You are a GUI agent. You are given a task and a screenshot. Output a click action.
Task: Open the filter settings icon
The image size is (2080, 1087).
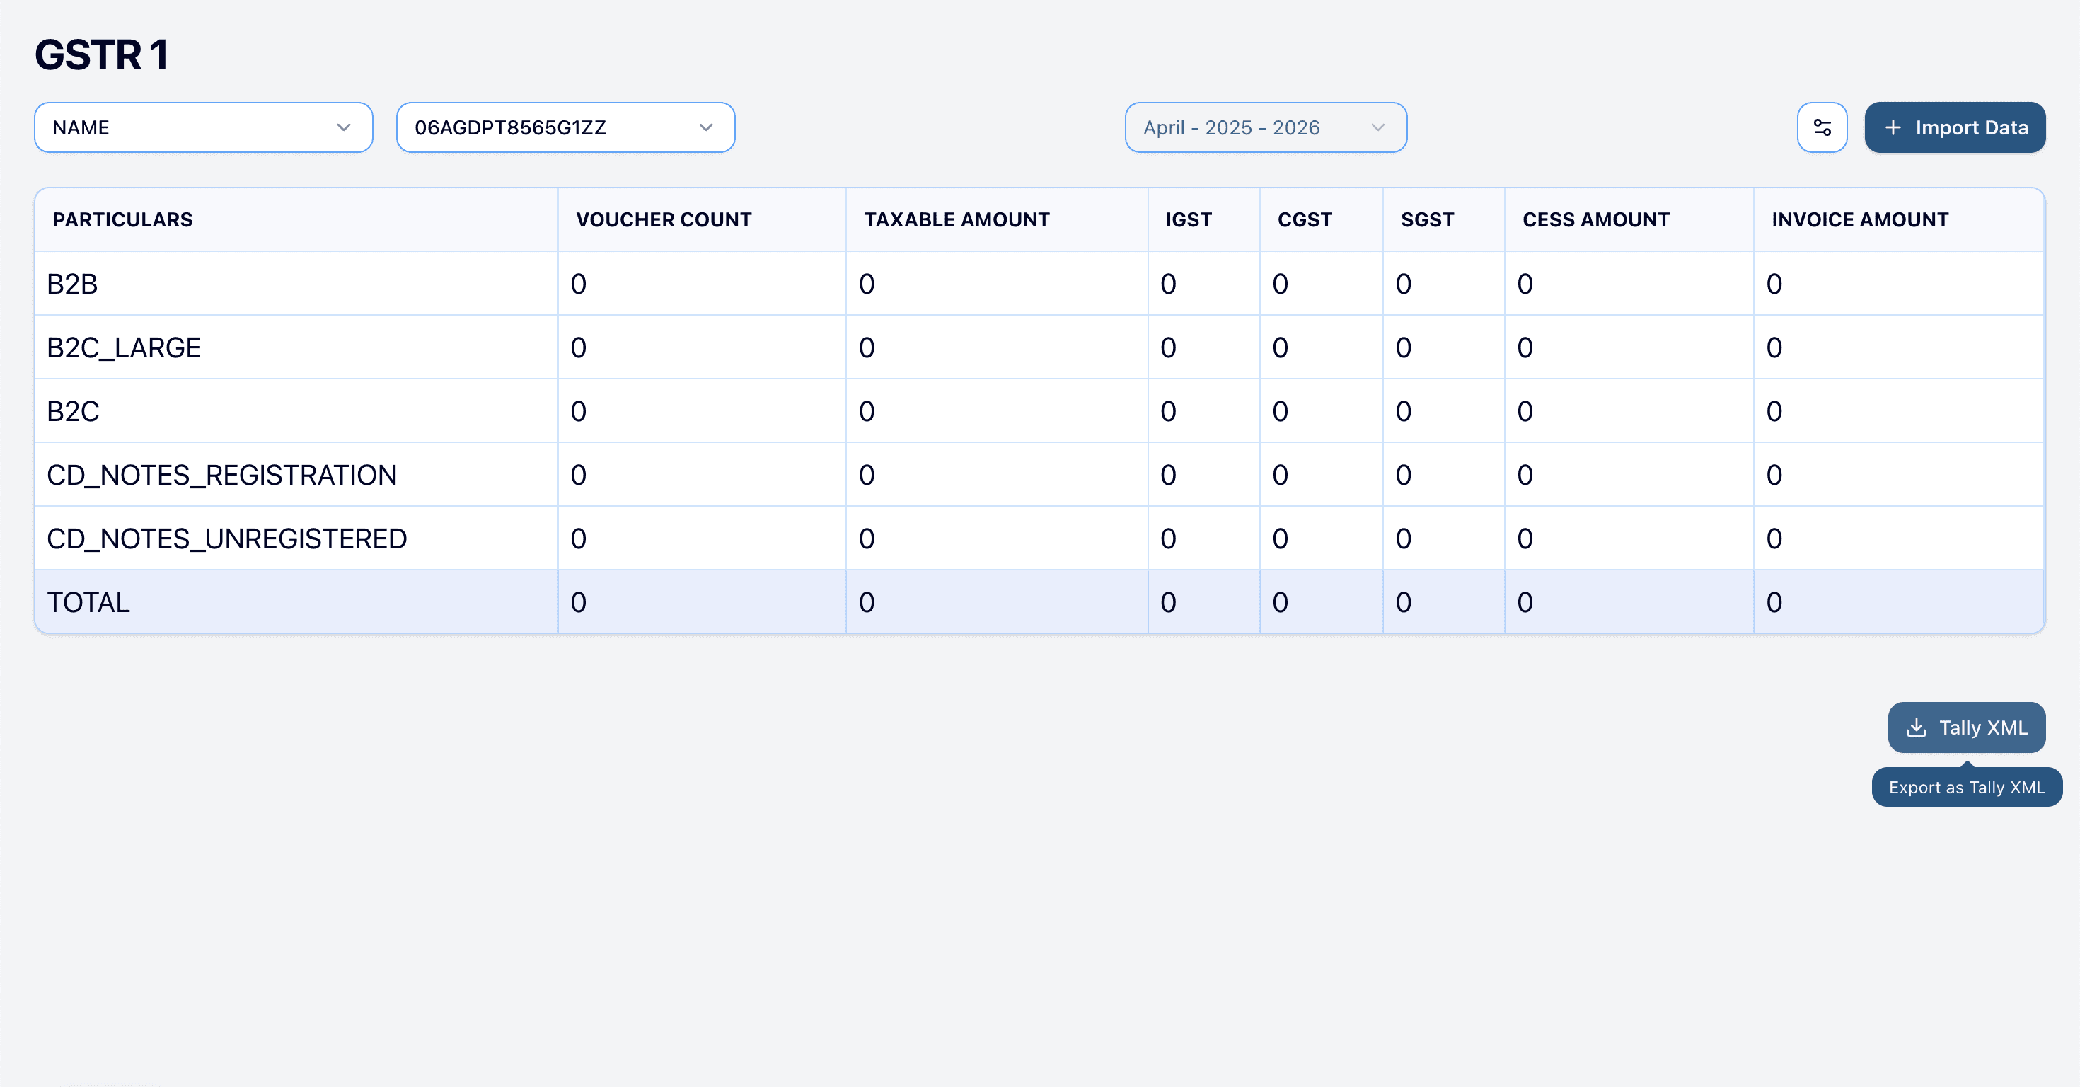pos(1822,127)
